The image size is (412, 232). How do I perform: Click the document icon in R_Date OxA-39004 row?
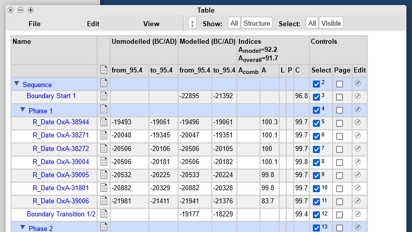(104, 162)
